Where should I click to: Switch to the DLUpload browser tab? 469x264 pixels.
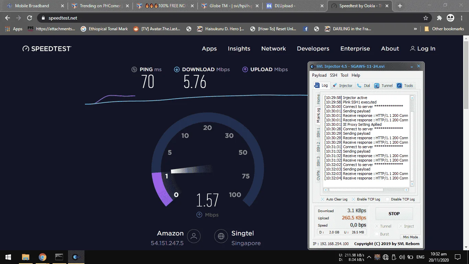pyautogui.click(x=295, y=6)
